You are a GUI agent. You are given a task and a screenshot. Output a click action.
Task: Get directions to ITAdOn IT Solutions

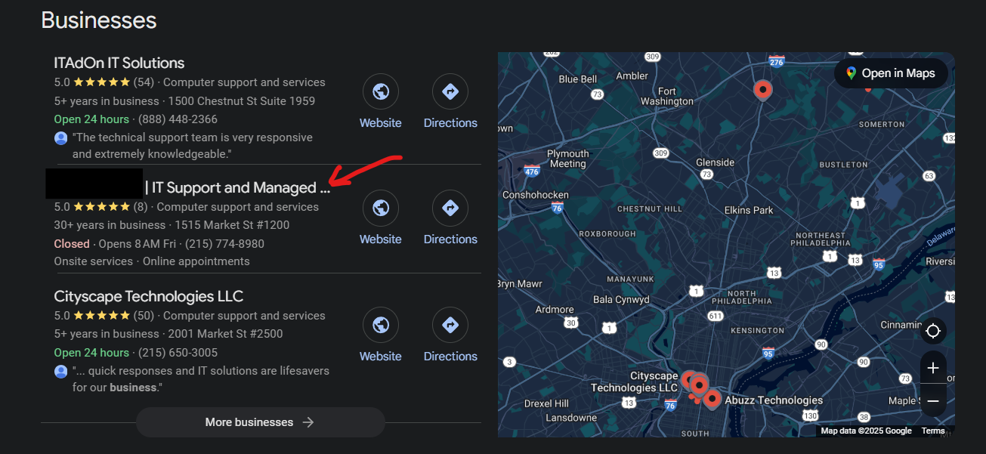coord(450,91)
